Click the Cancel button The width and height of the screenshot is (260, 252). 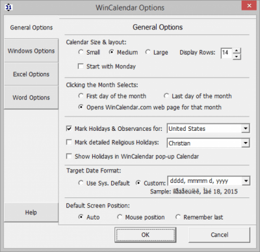click(220, 235)
